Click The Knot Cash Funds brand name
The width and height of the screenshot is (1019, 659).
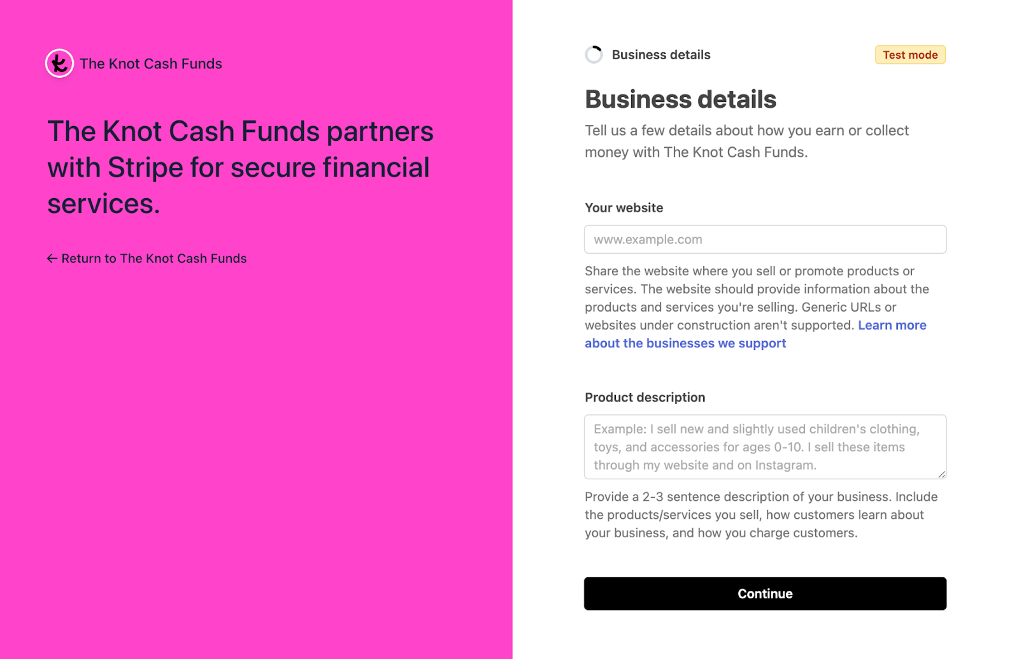(x=151, y=64)
